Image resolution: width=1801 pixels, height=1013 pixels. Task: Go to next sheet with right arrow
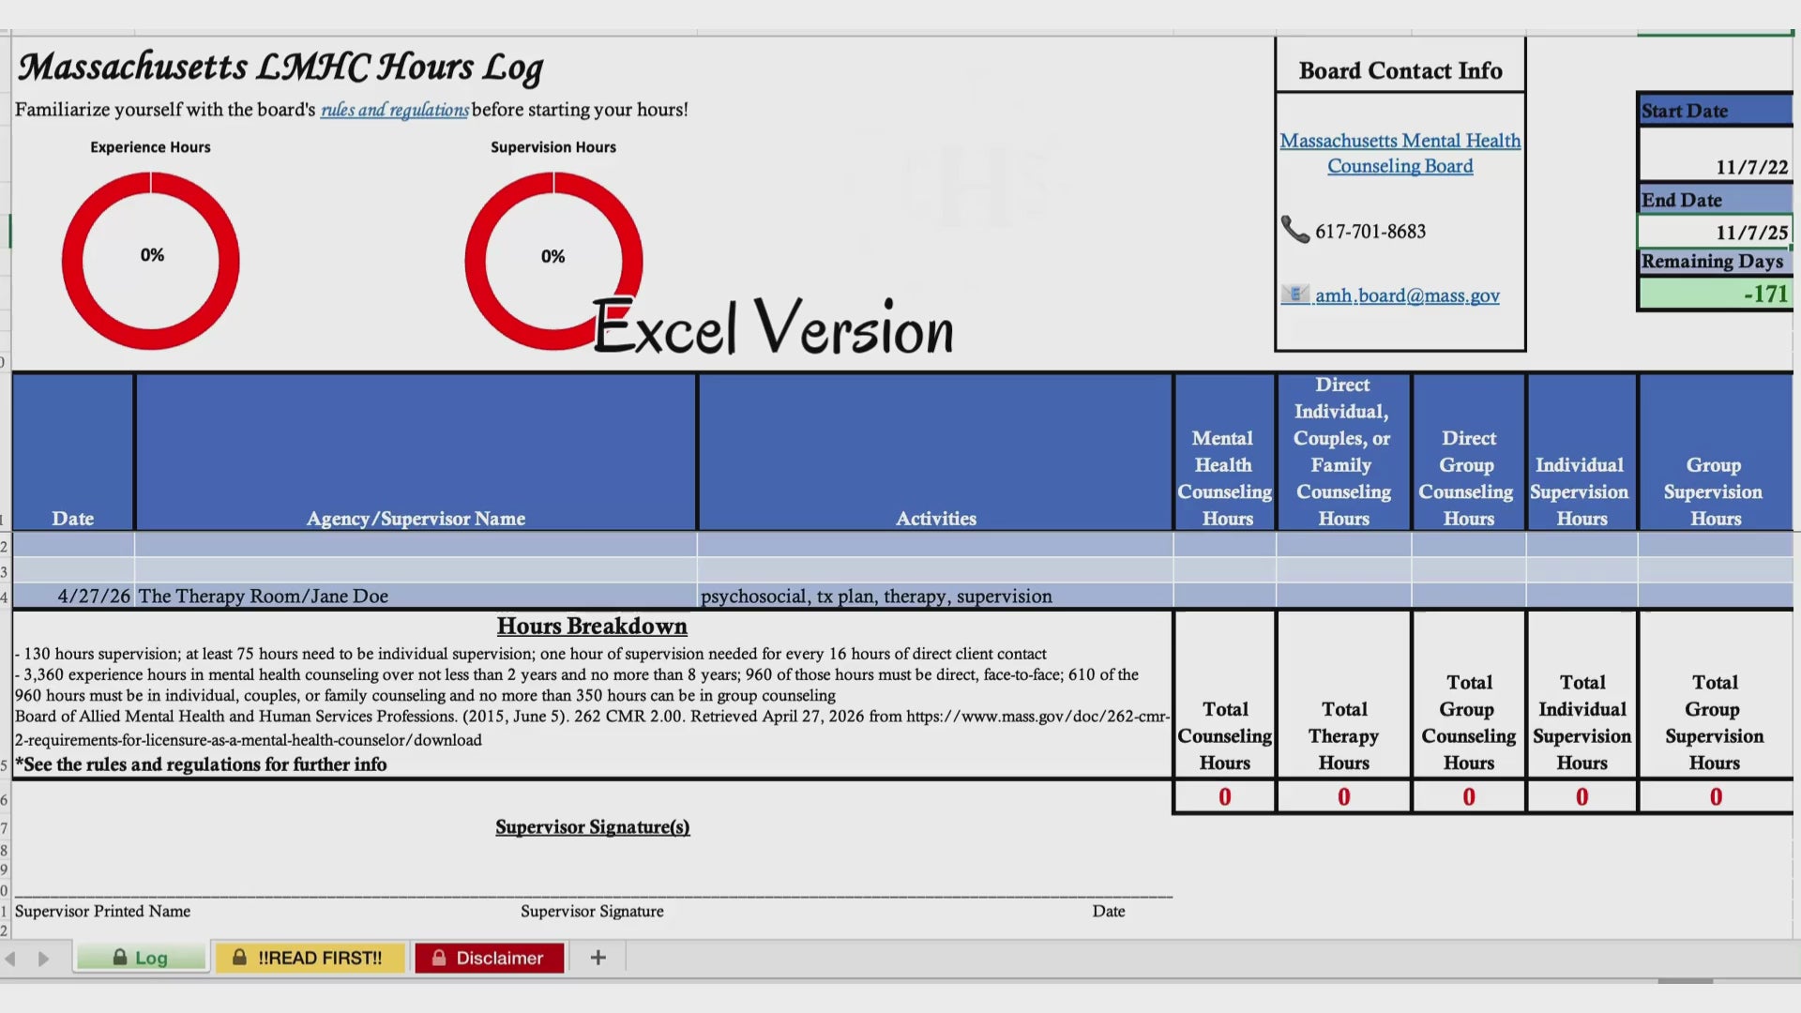click(43, 959)
